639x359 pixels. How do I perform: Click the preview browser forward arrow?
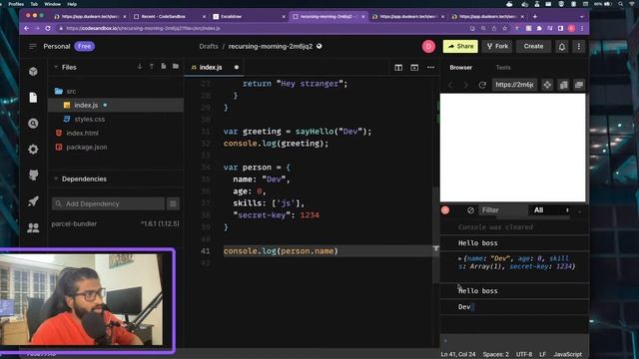[x=466, y=85]
